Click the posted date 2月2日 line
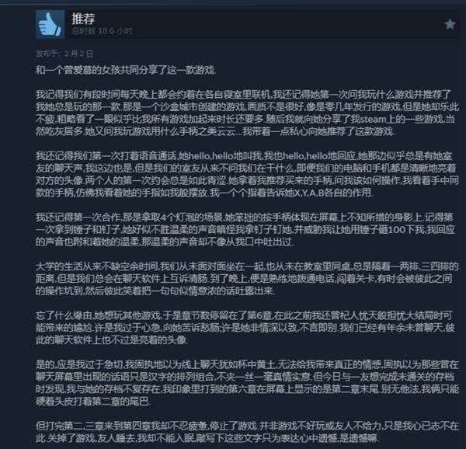The height and width of the screenshot is (449, 466). [x=64, y=54]
